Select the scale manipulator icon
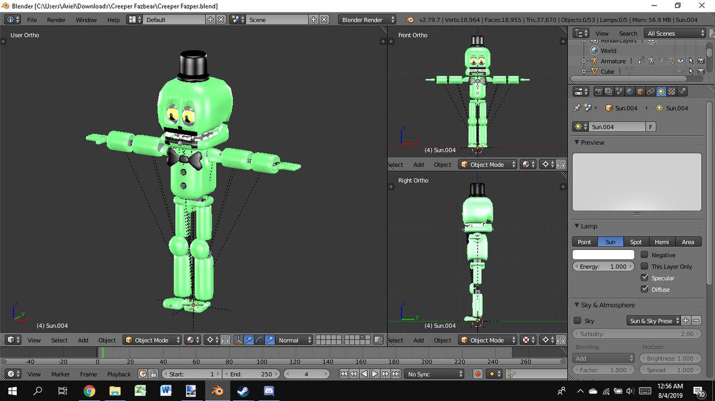Screen dimensions: 715x401 point(270,340)
